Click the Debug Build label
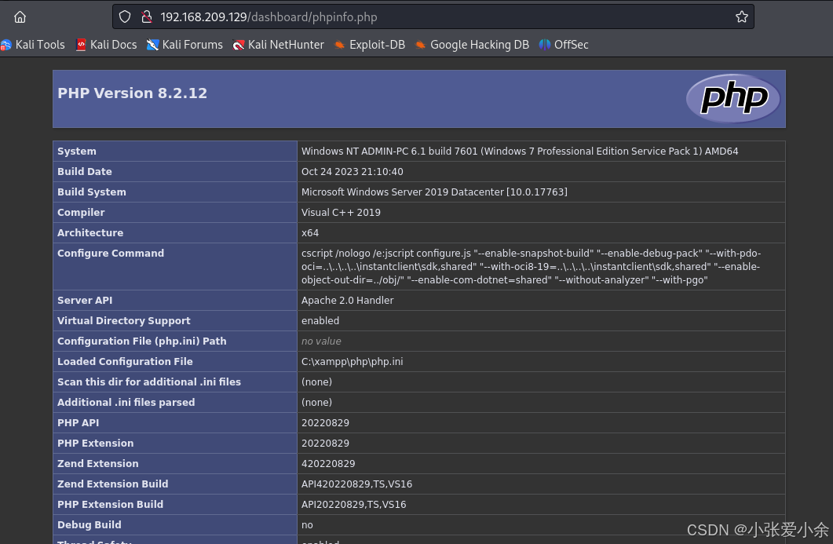The height and width of the screenshot is (544, 833). (90, 525)
